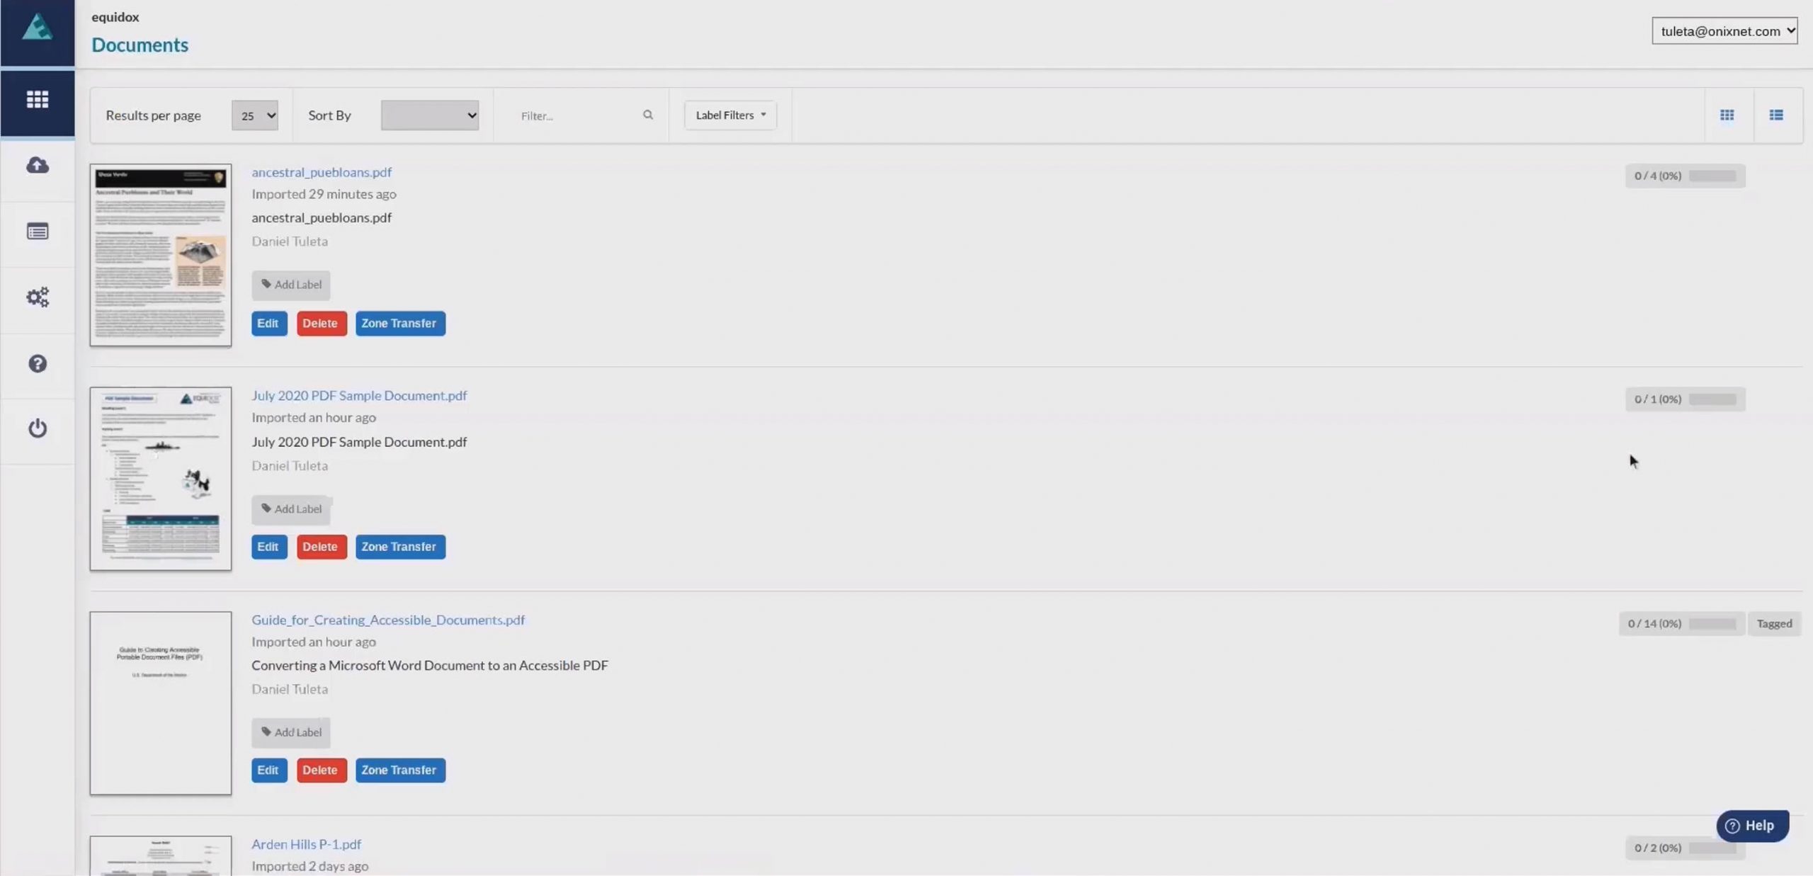Toggle the Tagged status badge on Guide_for_Creating_Accessible_Documents
This screenshot has width=1813, height=876.
(1775, 623)
